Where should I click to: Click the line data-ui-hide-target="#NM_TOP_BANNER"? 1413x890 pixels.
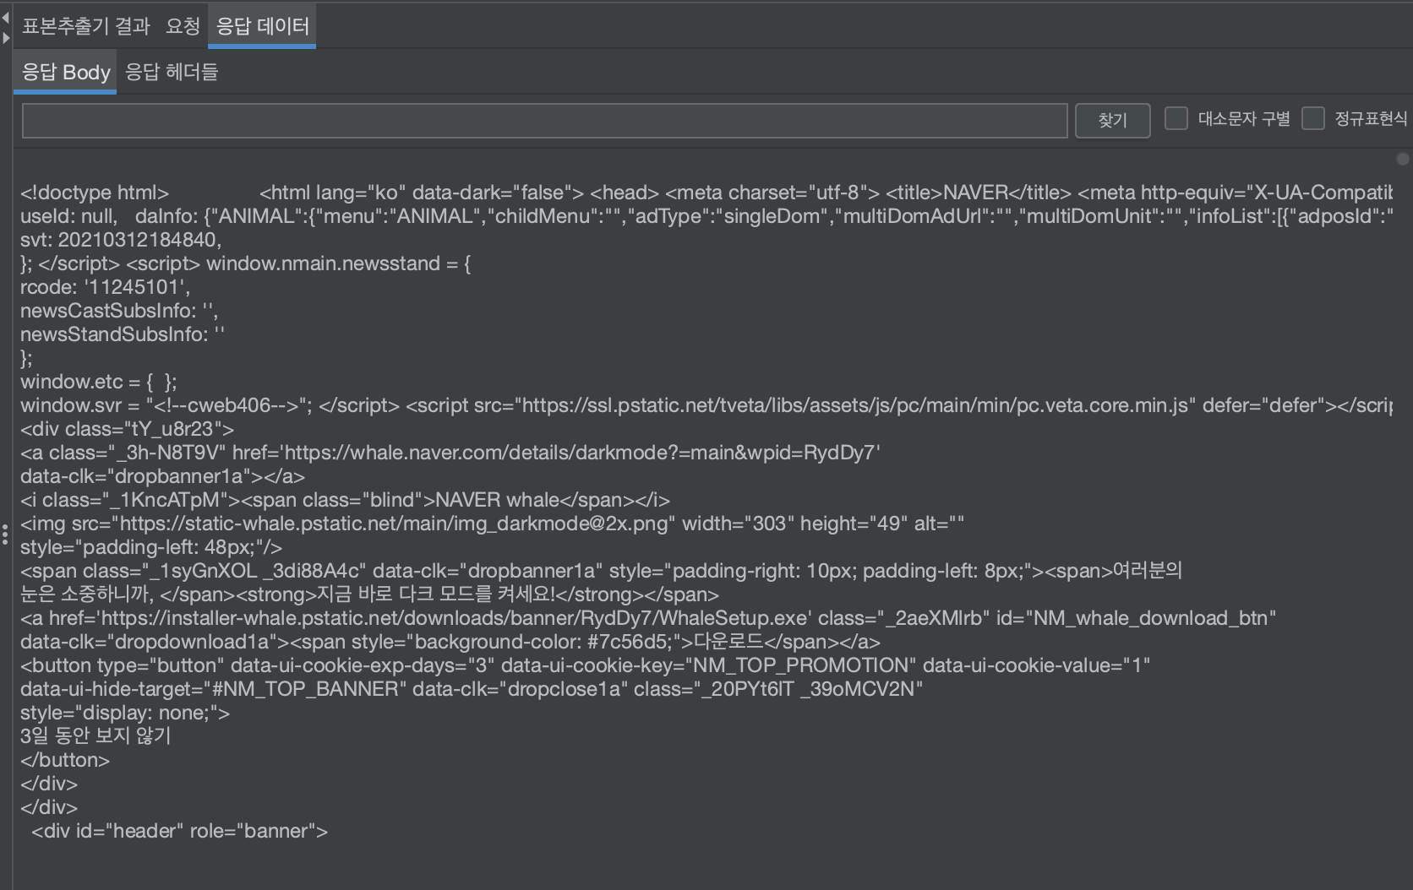472,689
